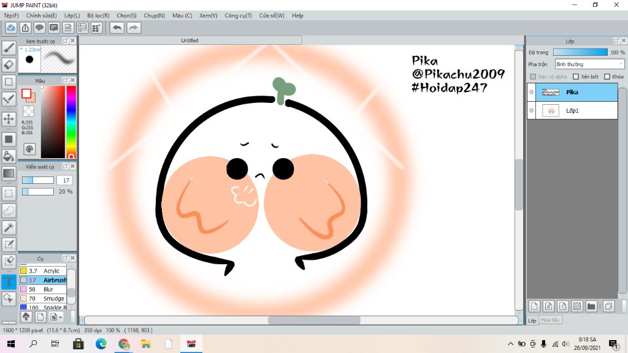Switch to the Untitled canvas tab
Screen dimensions: 628x353
pyautogui.click(x=190, y=40)
